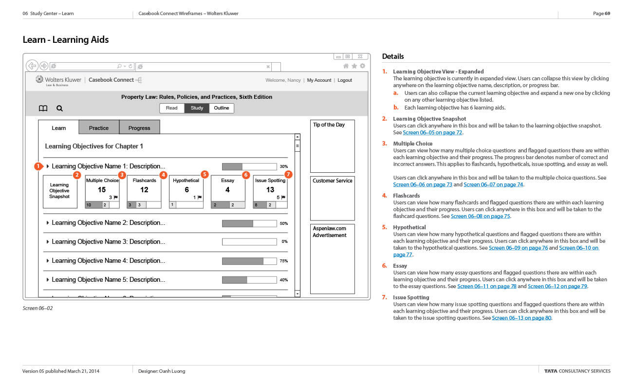
Task: Open the book icon below the header
Action: coord(43,108)
